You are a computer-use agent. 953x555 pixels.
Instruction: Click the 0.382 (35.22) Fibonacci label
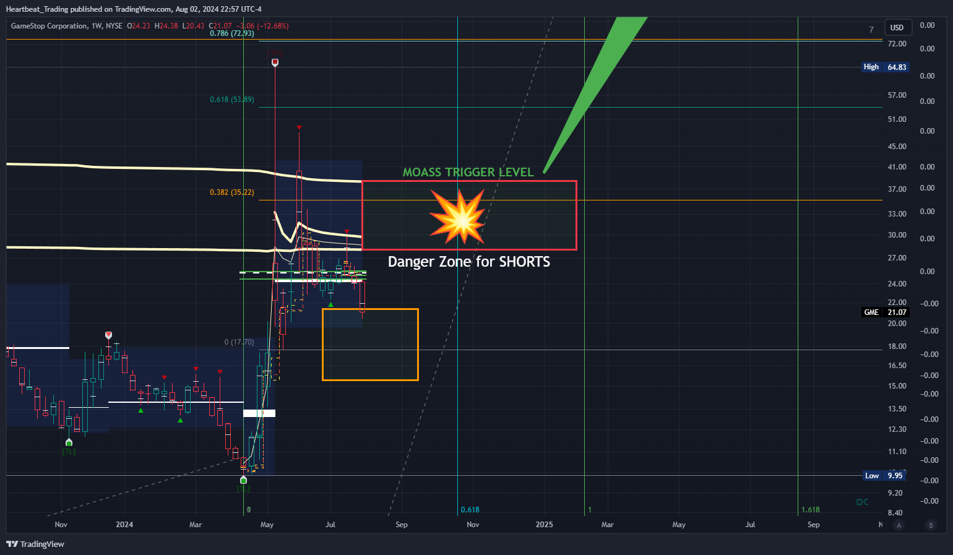[231, 192]
